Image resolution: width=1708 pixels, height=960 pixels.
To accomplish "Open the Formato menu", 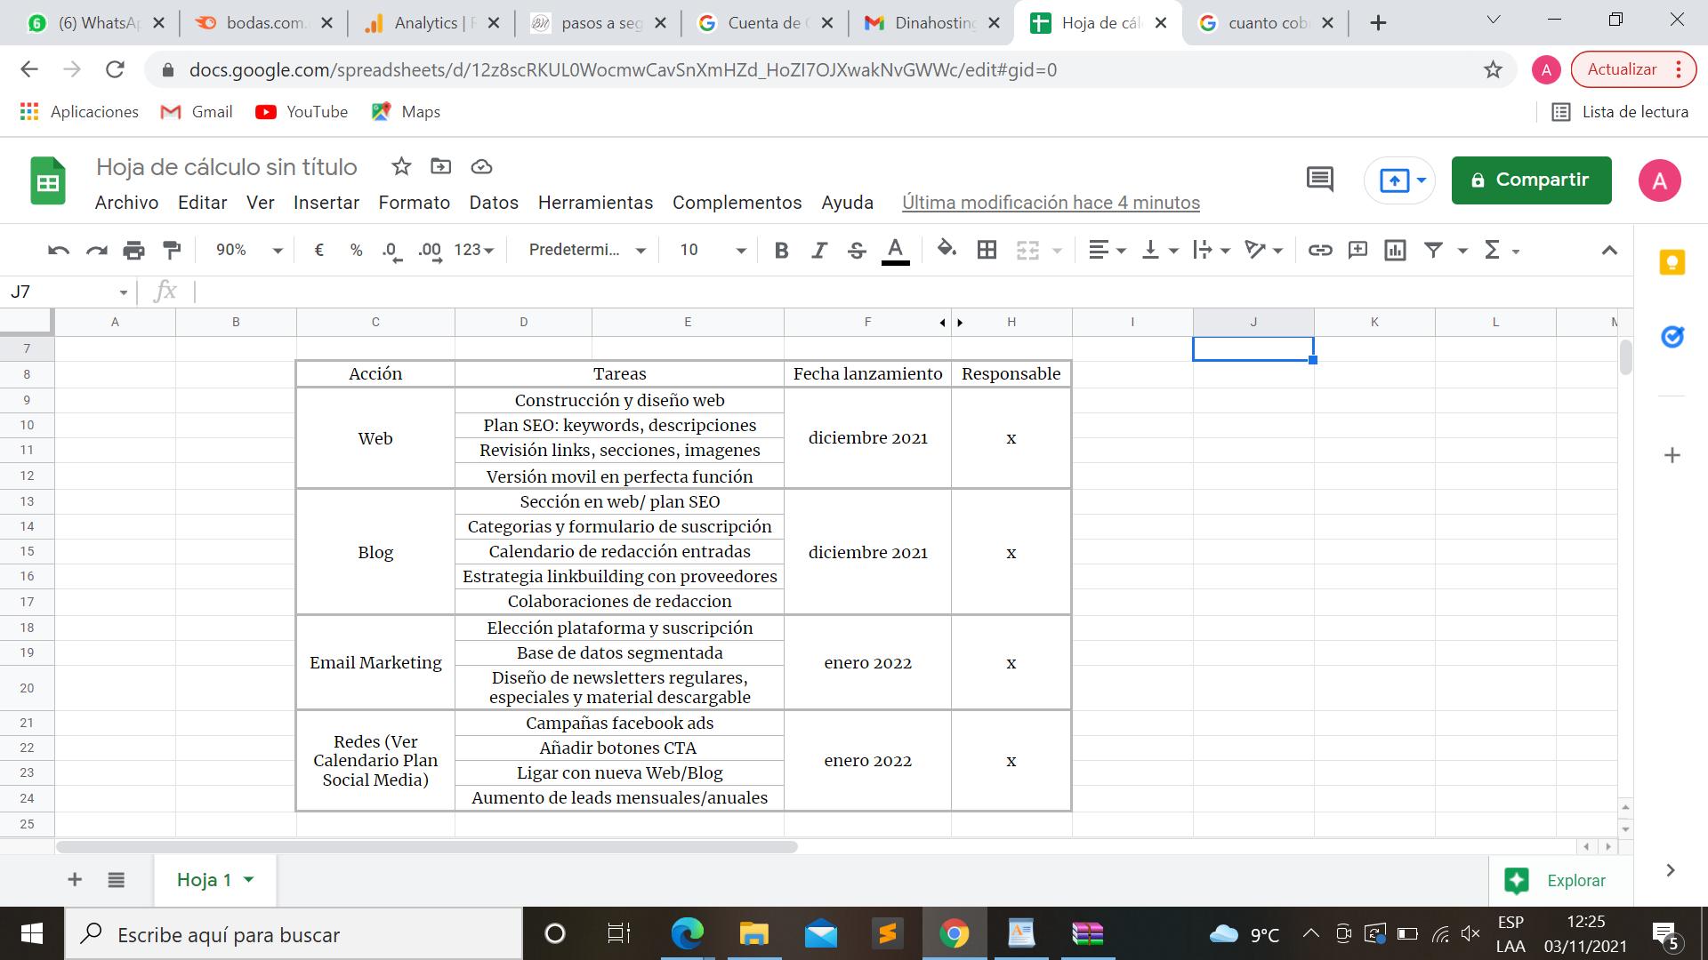I will (414, 203).
